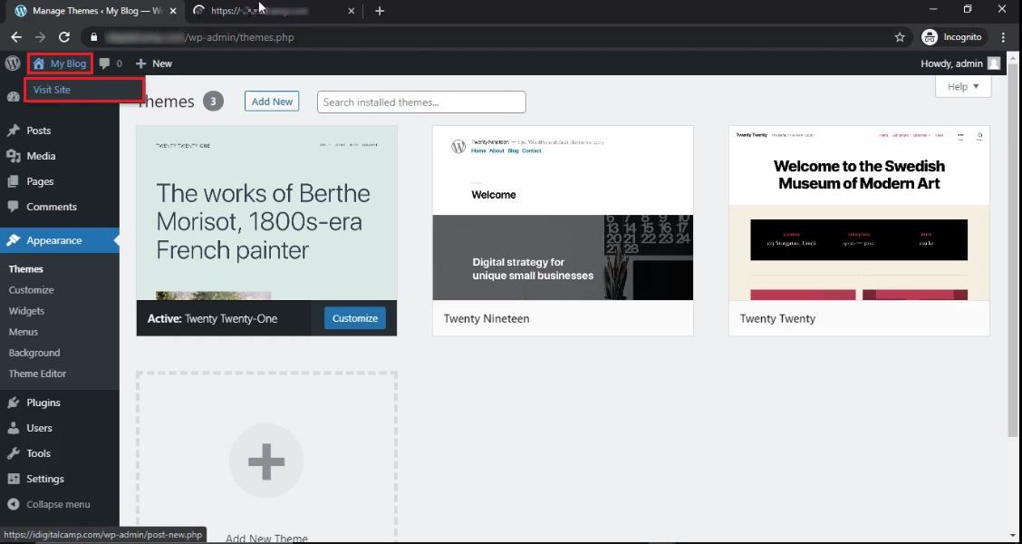Click the Add New theme button
Image resolution: width=1022 pixels, height=544 pixels.
tap(272, 102)
